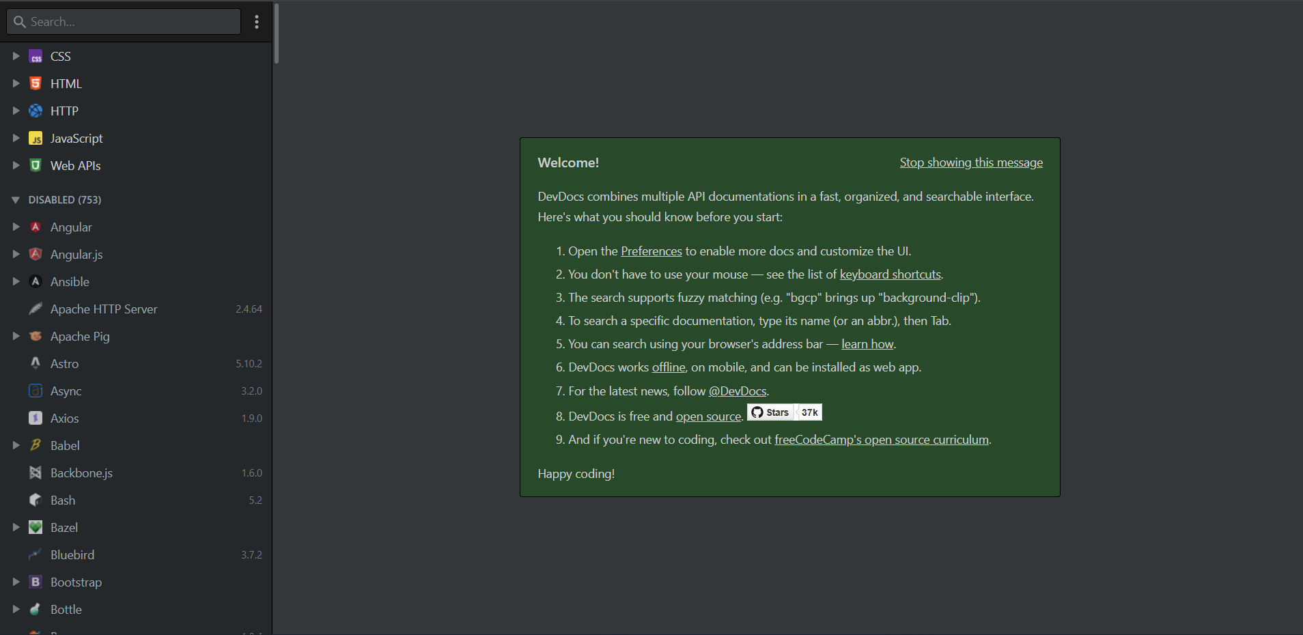The height and width of the screenshot is (635, 1303).
Task: Click the GitHub Stars button
Action: [x=783, y=412]
